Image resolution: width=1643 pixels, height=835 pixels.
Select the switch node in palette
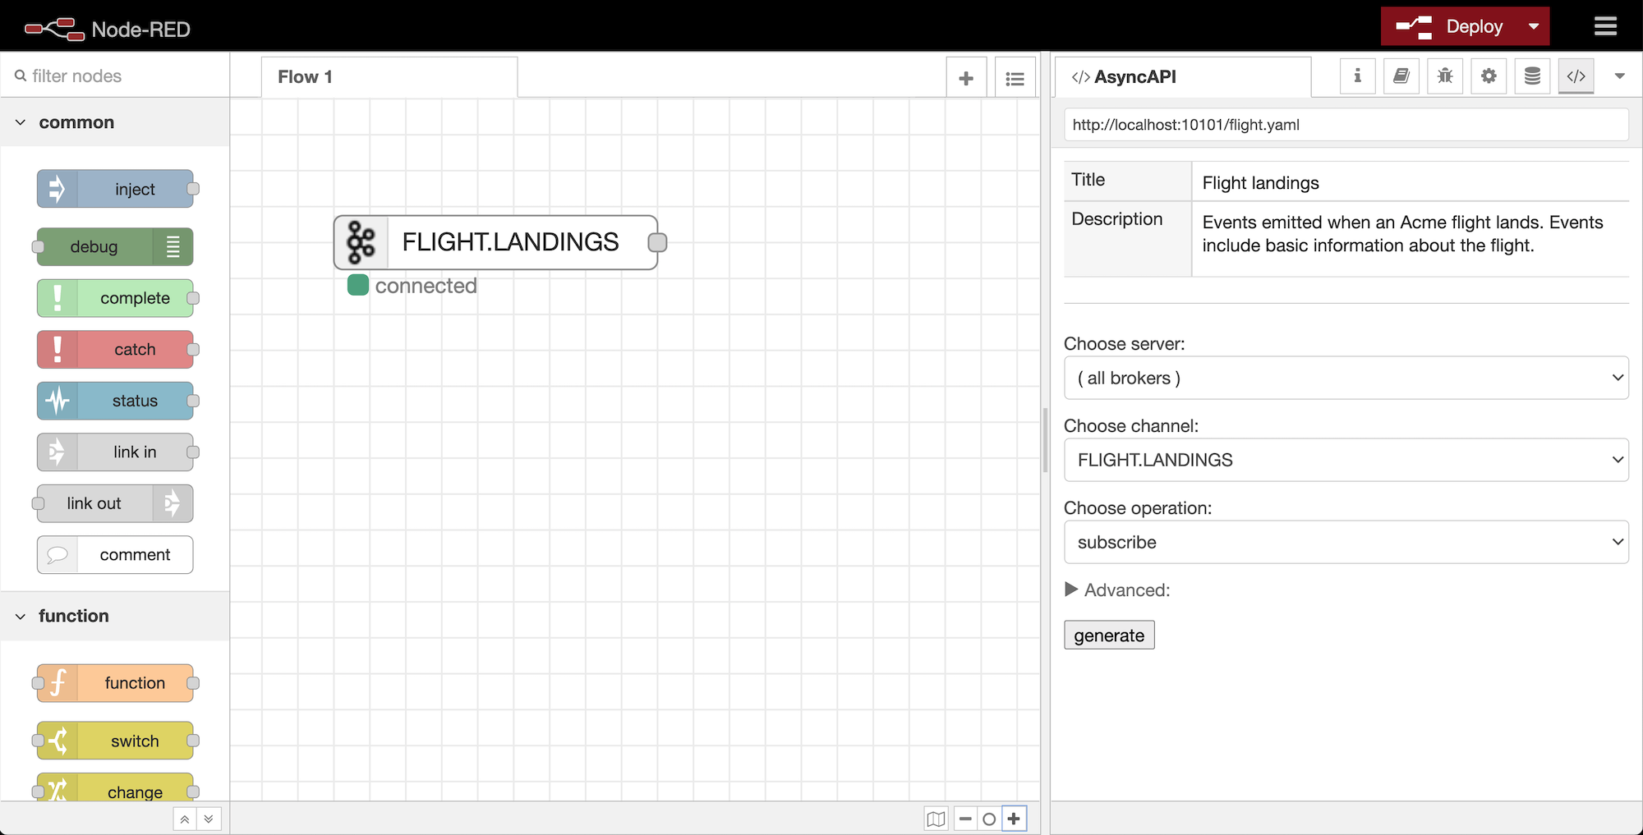(x=115, y=741)
